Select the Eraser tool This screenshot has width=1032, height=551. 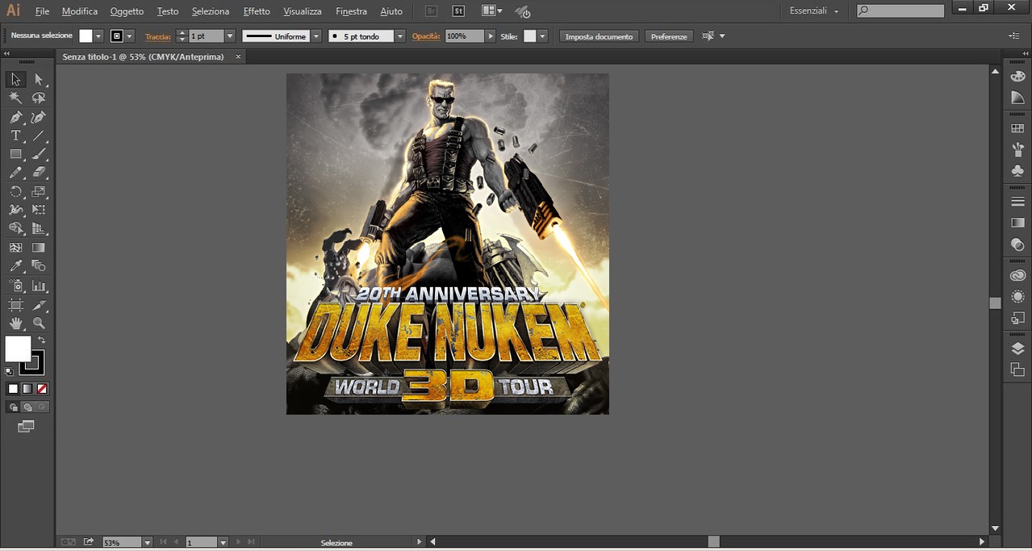coord(39,173)
